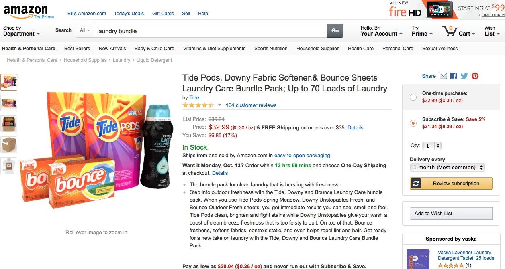Select the cardboard box product thumbnail
The image size is (505, 269).
9,145
